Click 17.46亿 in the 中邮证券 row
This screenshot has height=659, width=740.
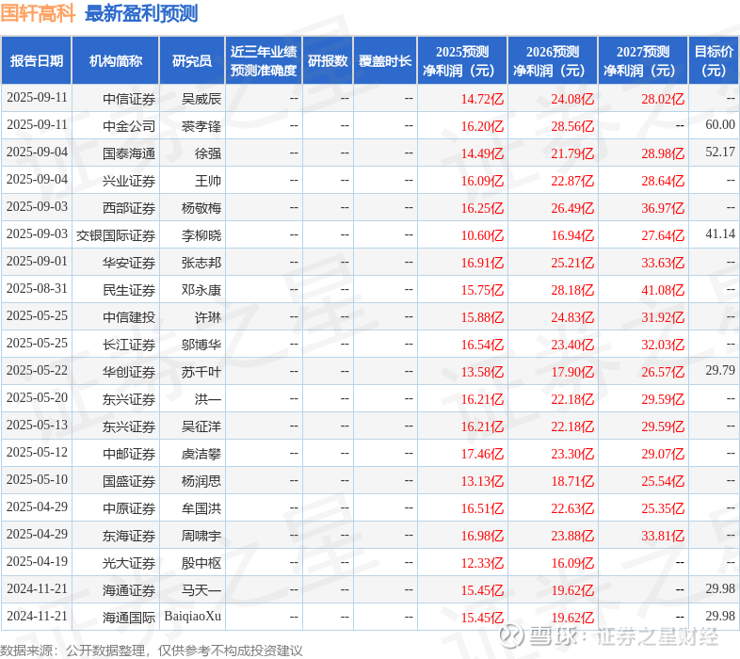482,455
